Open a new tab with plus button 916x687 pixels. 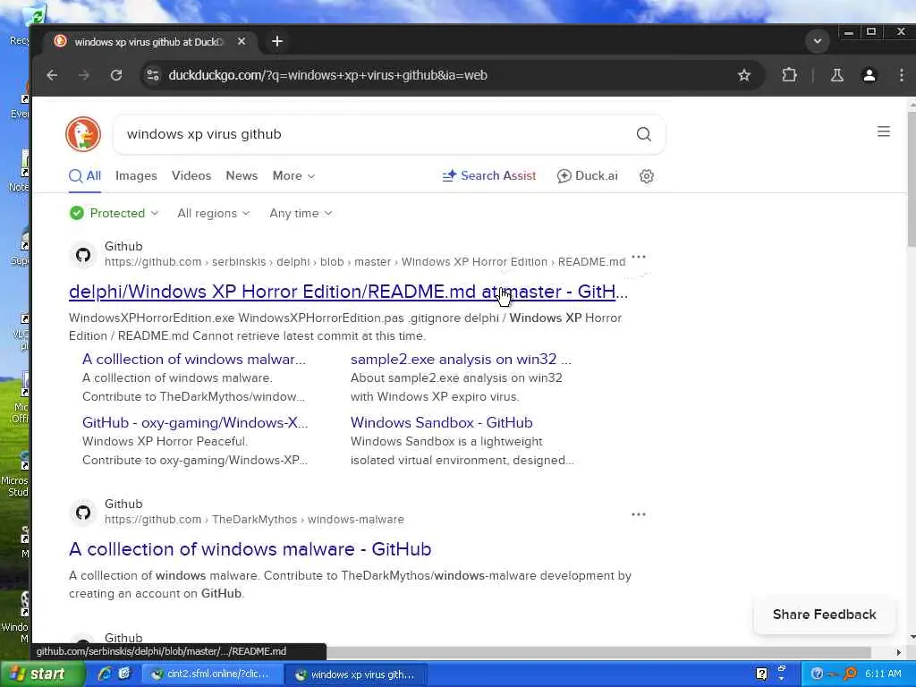(x=277, y=41)
